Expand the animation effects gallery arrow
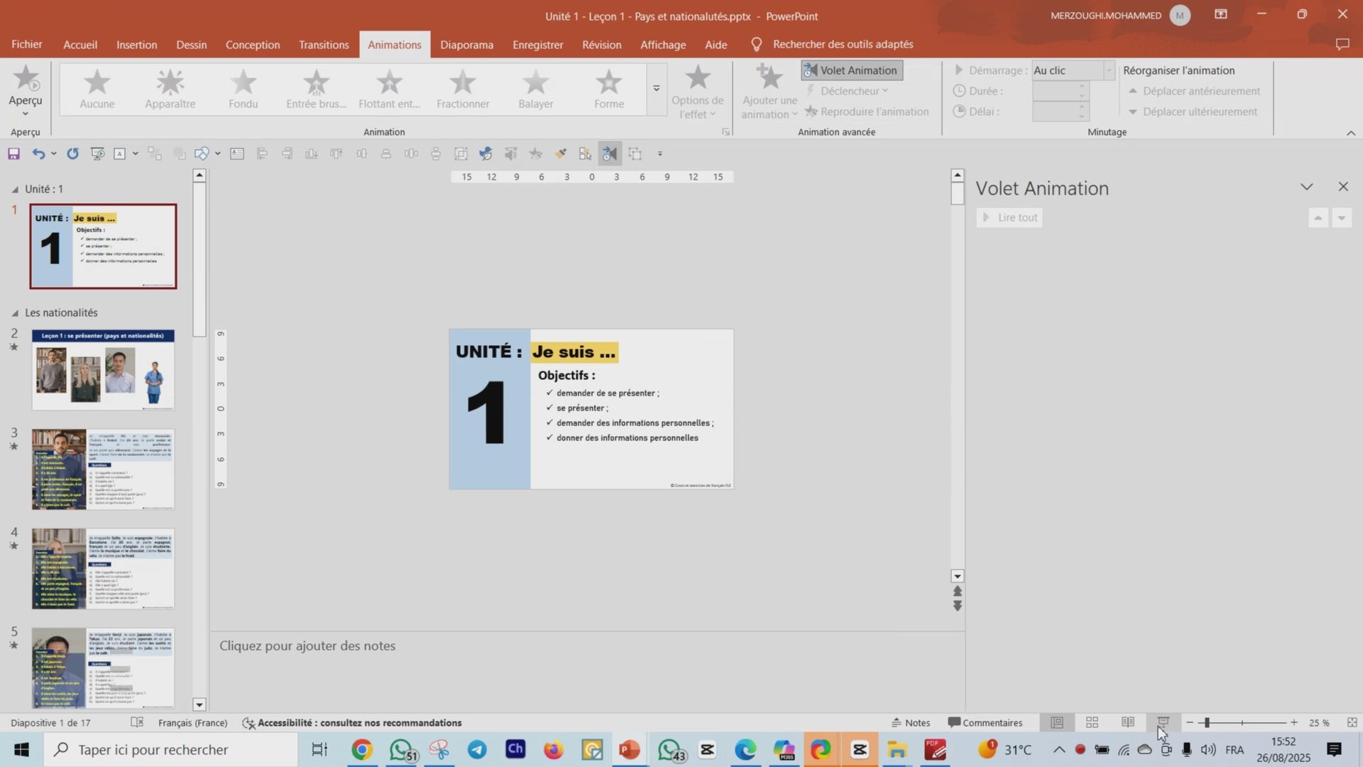This screenshot has width=1363, height=767. click(x=656, y=89)
